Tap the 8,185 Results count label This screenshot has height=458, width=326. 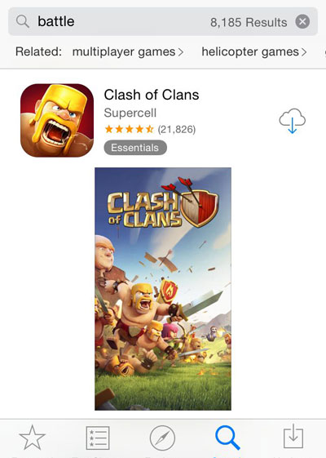point(249,22)
